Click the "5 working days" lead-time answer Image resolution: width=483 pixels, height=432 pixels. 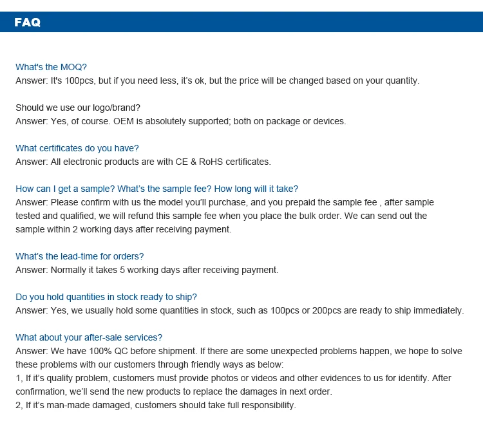pyautogui.click(x=147, y=270)
